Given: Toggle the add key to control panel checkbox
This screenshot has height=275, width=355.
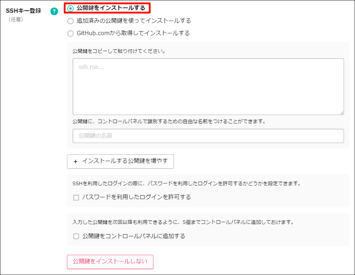Looking at the screenshot, I should 75,237.
